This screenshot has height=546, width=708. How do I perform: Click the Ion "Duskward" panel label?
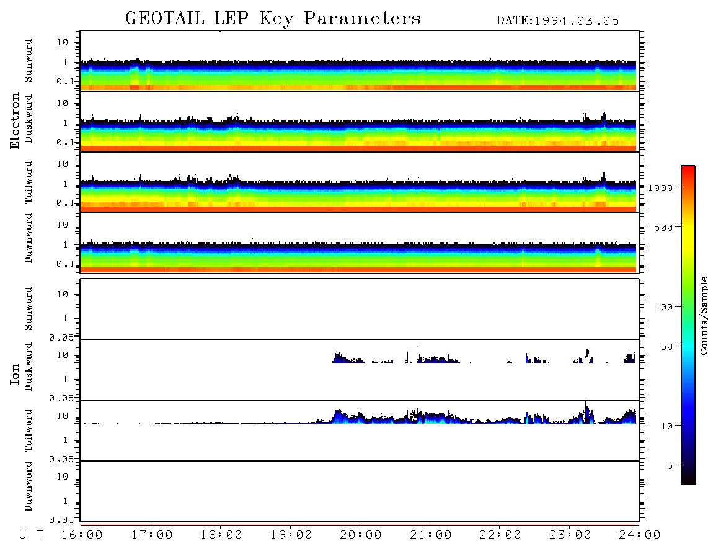coord(29,367)
